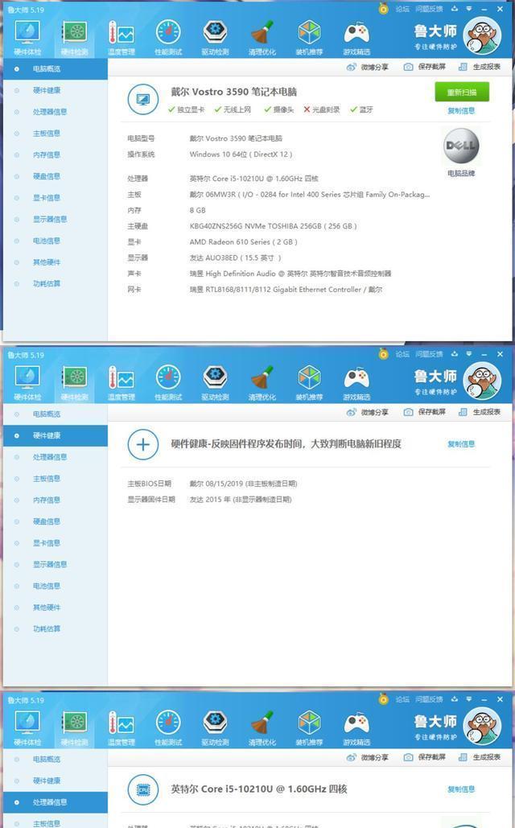Click 'KBG40ZNS256G NVMe TOSHIBA 256GB' hard disk value
Screen dimensions: 515x828
coord(273,226)
